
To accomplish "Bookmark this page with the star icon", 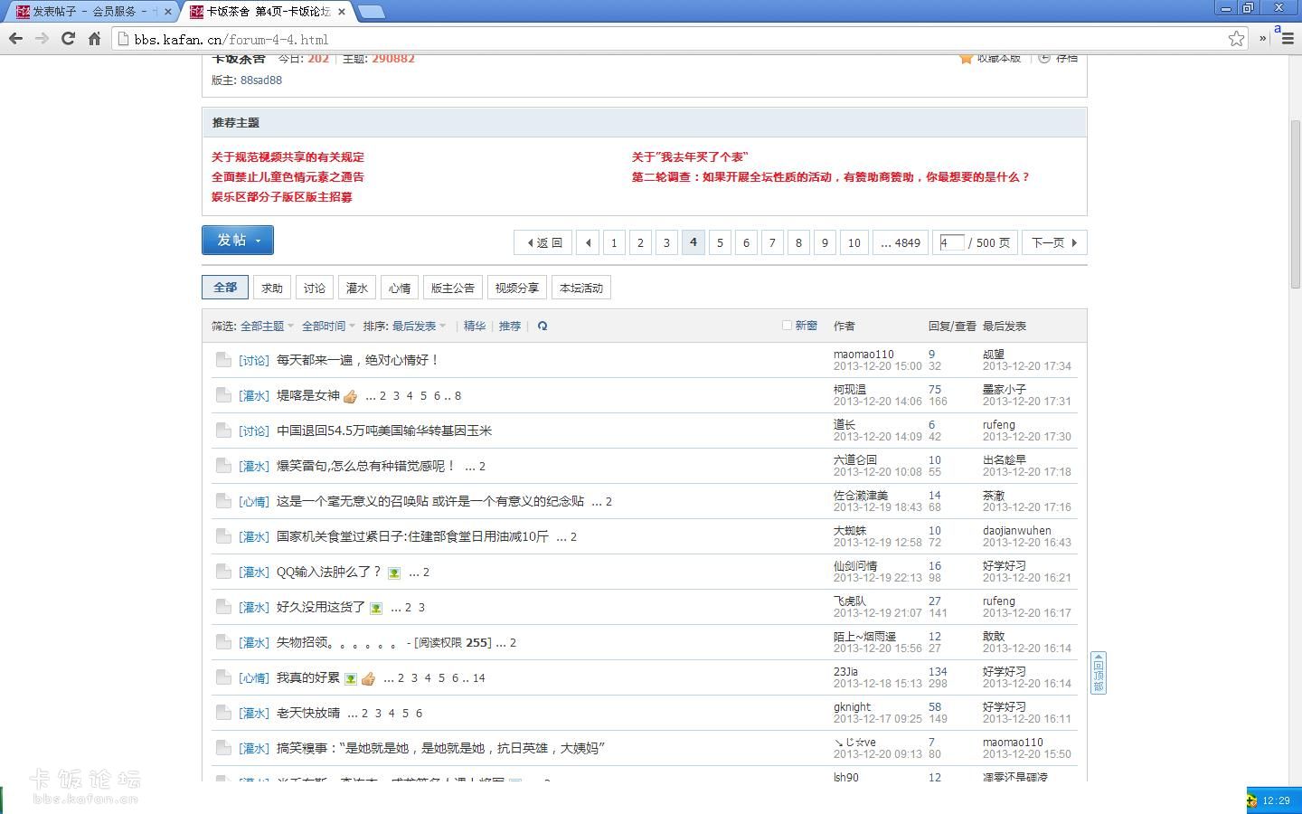I will (1236, 39).
